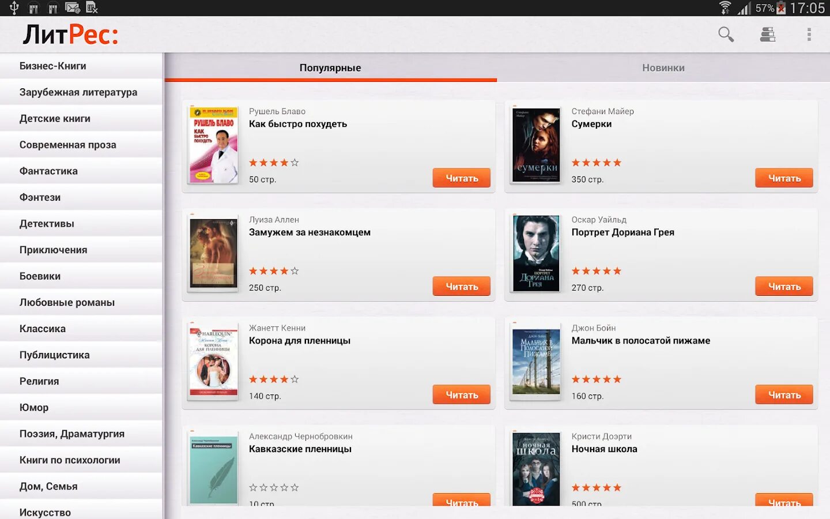The image size is (830, 519).
Task: Read Сумерки via Читать button
Action: (784, 178)
